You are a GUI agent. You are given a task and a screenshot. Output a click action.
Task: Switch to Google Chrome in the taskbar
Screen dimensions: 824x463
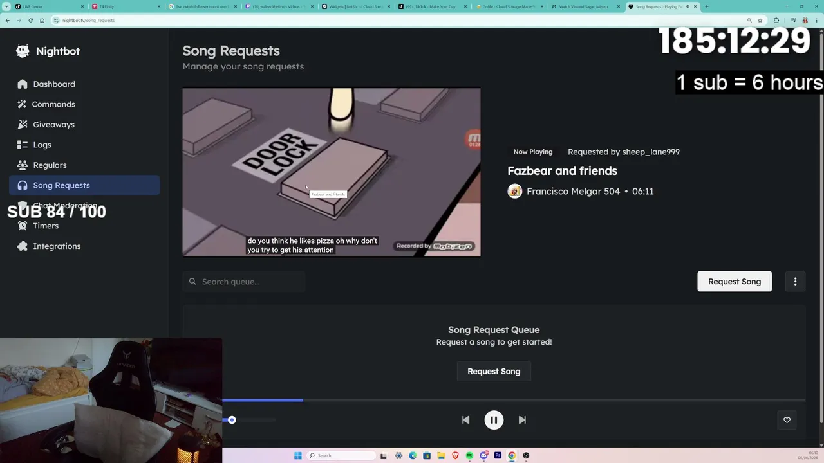[x=512, y=455]
